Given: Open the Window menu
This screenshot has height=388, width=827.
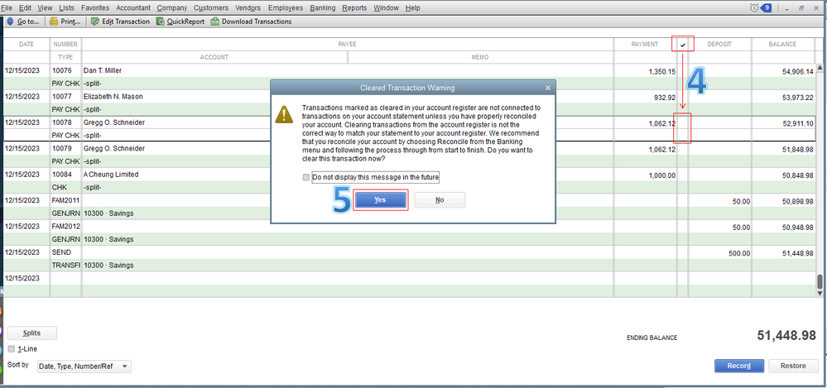Looking at the screenshot, I should [x=386, y=8].
